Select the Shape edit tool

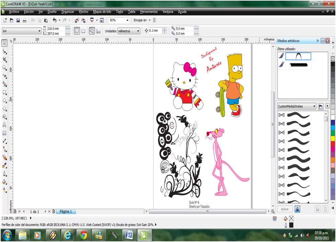4,51
